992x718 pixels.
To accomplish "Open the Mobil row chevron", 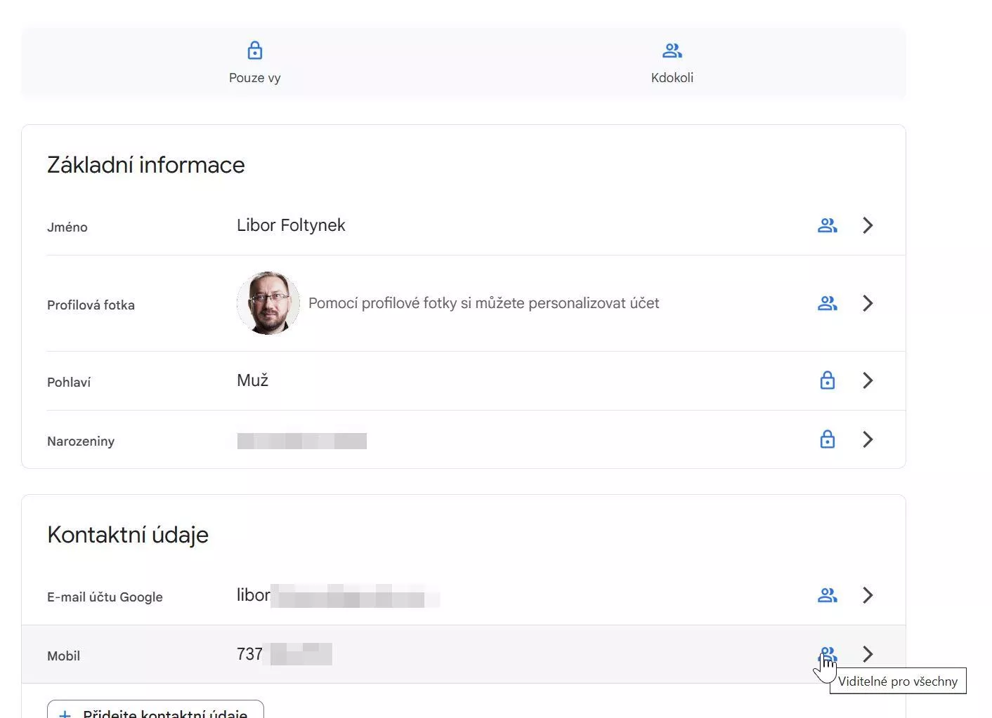I will pos(868,654).
